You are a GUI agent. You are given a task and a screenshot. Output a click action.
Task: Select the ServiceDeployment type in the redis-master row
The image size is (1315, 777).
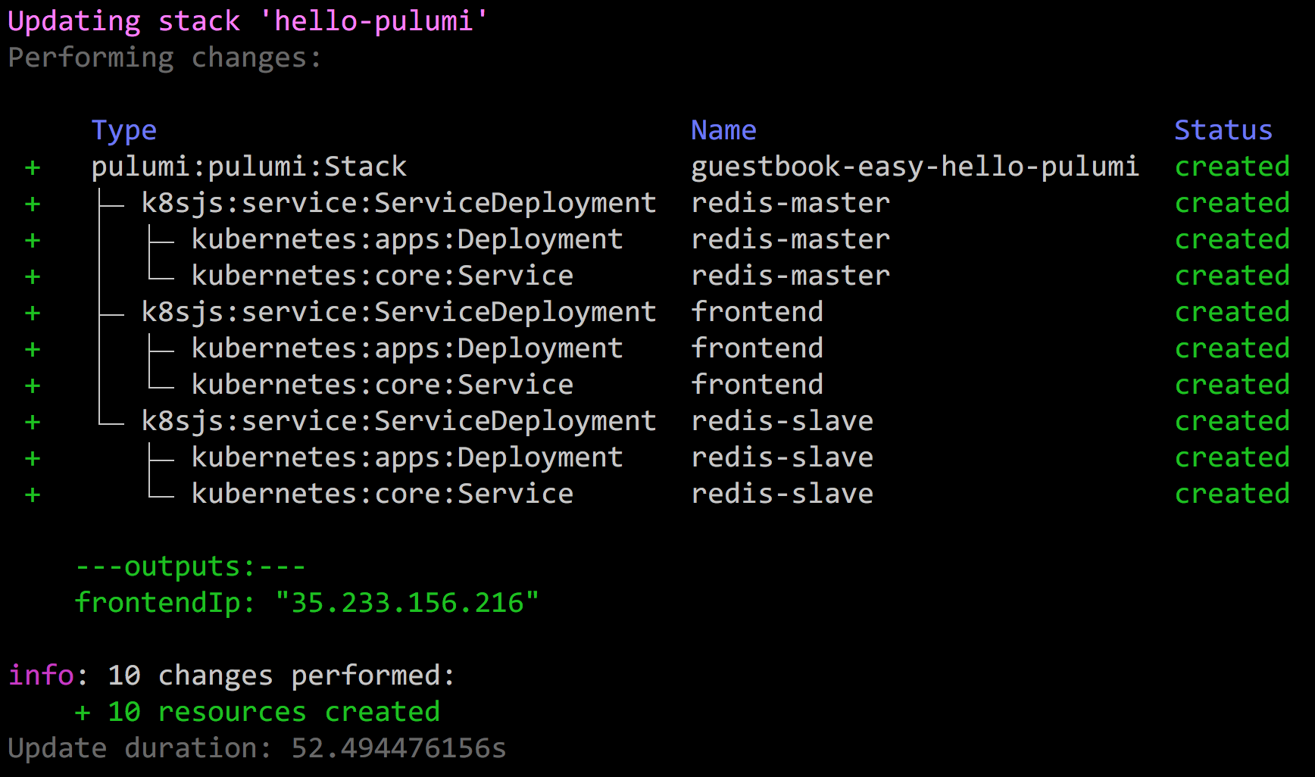tap(398, 204)
